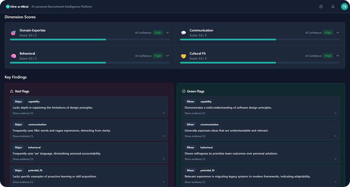Expand evidence chevron for filler words red flag
350x187 pixels.
pyautogui.click(x=164, y=136)
